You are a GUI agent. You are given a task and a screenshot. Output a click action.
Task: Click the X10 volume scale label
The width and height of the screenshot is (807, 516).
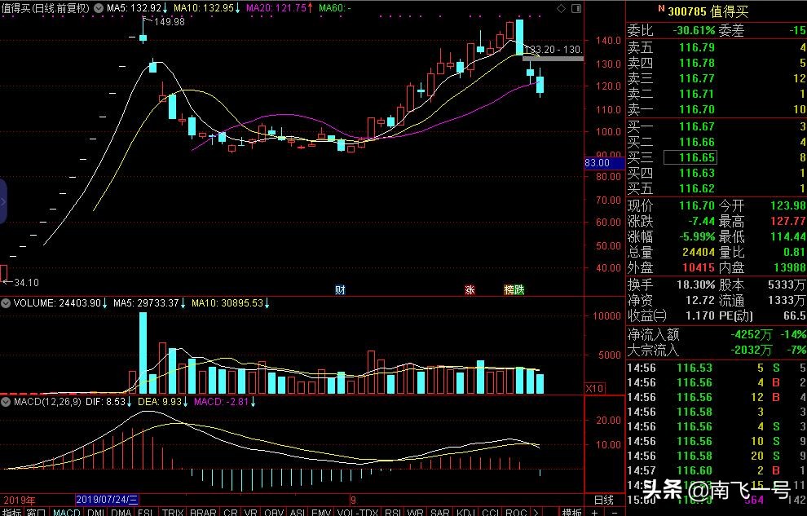pos(594,388)
